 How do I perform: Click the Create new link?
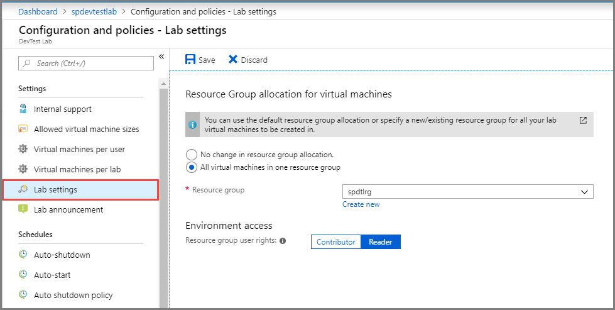(361, 204)
